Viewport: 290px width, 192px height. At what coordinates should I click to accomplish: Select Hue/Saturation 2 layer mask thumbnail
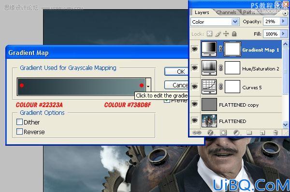click(x=232, y=68)
